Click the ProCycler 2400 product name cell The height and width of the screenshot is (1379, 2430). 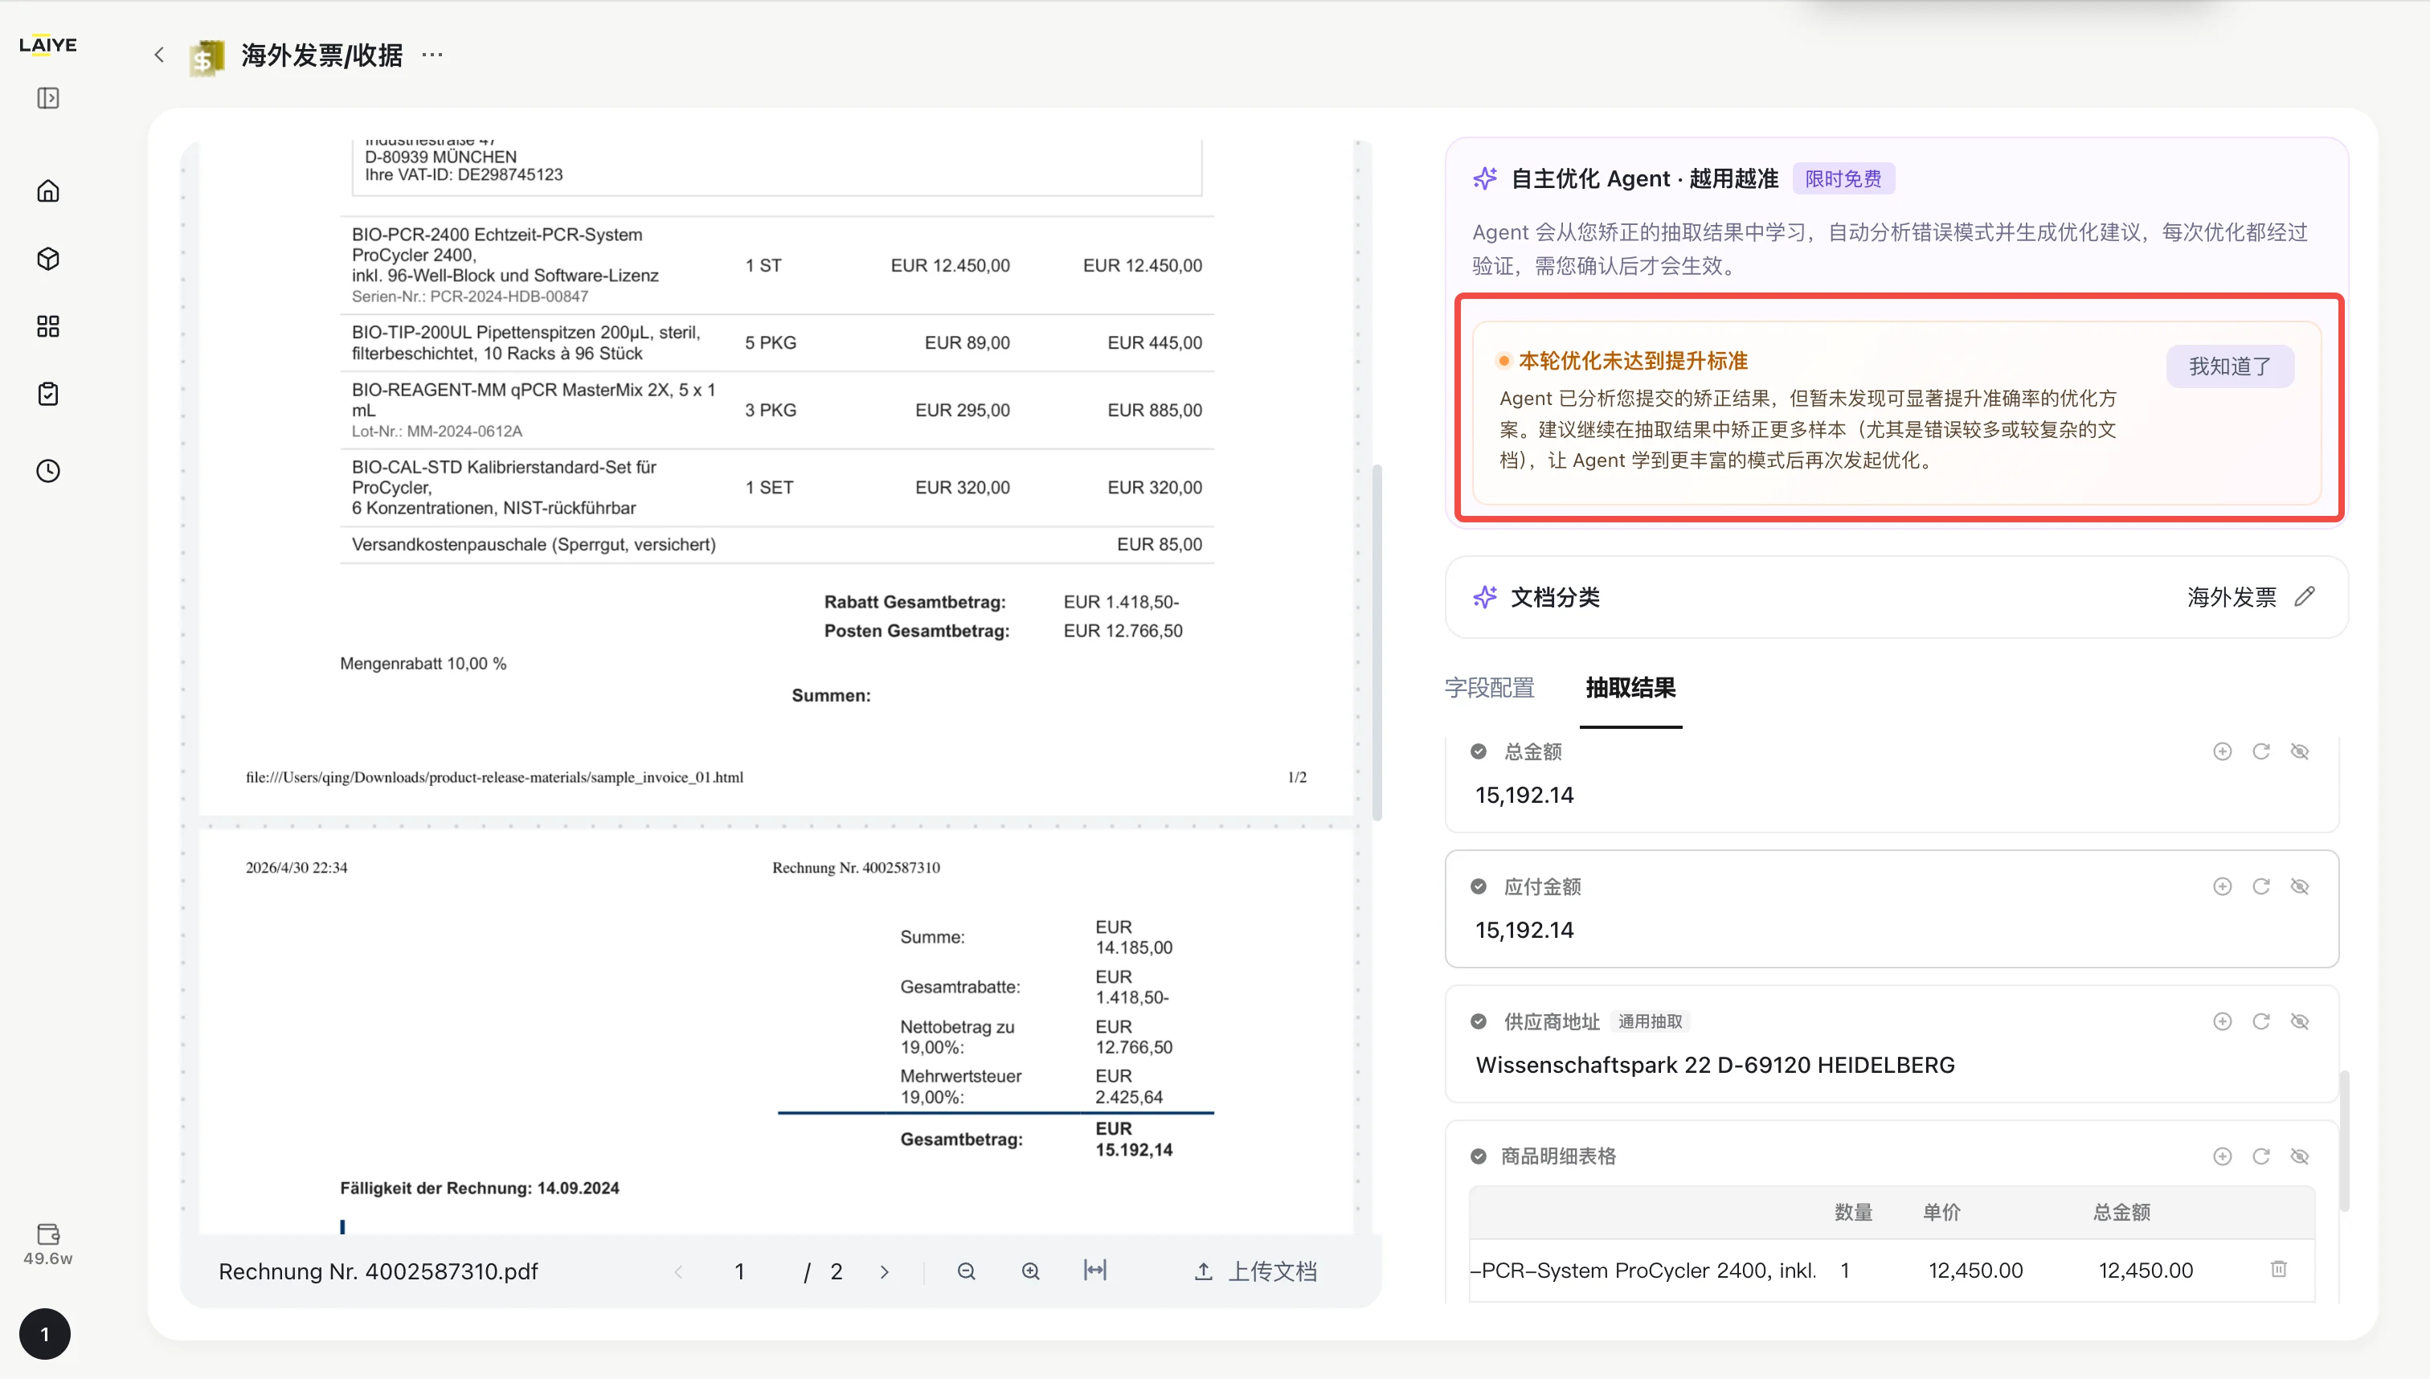pyautogui.click(x=1643, y=1270)
